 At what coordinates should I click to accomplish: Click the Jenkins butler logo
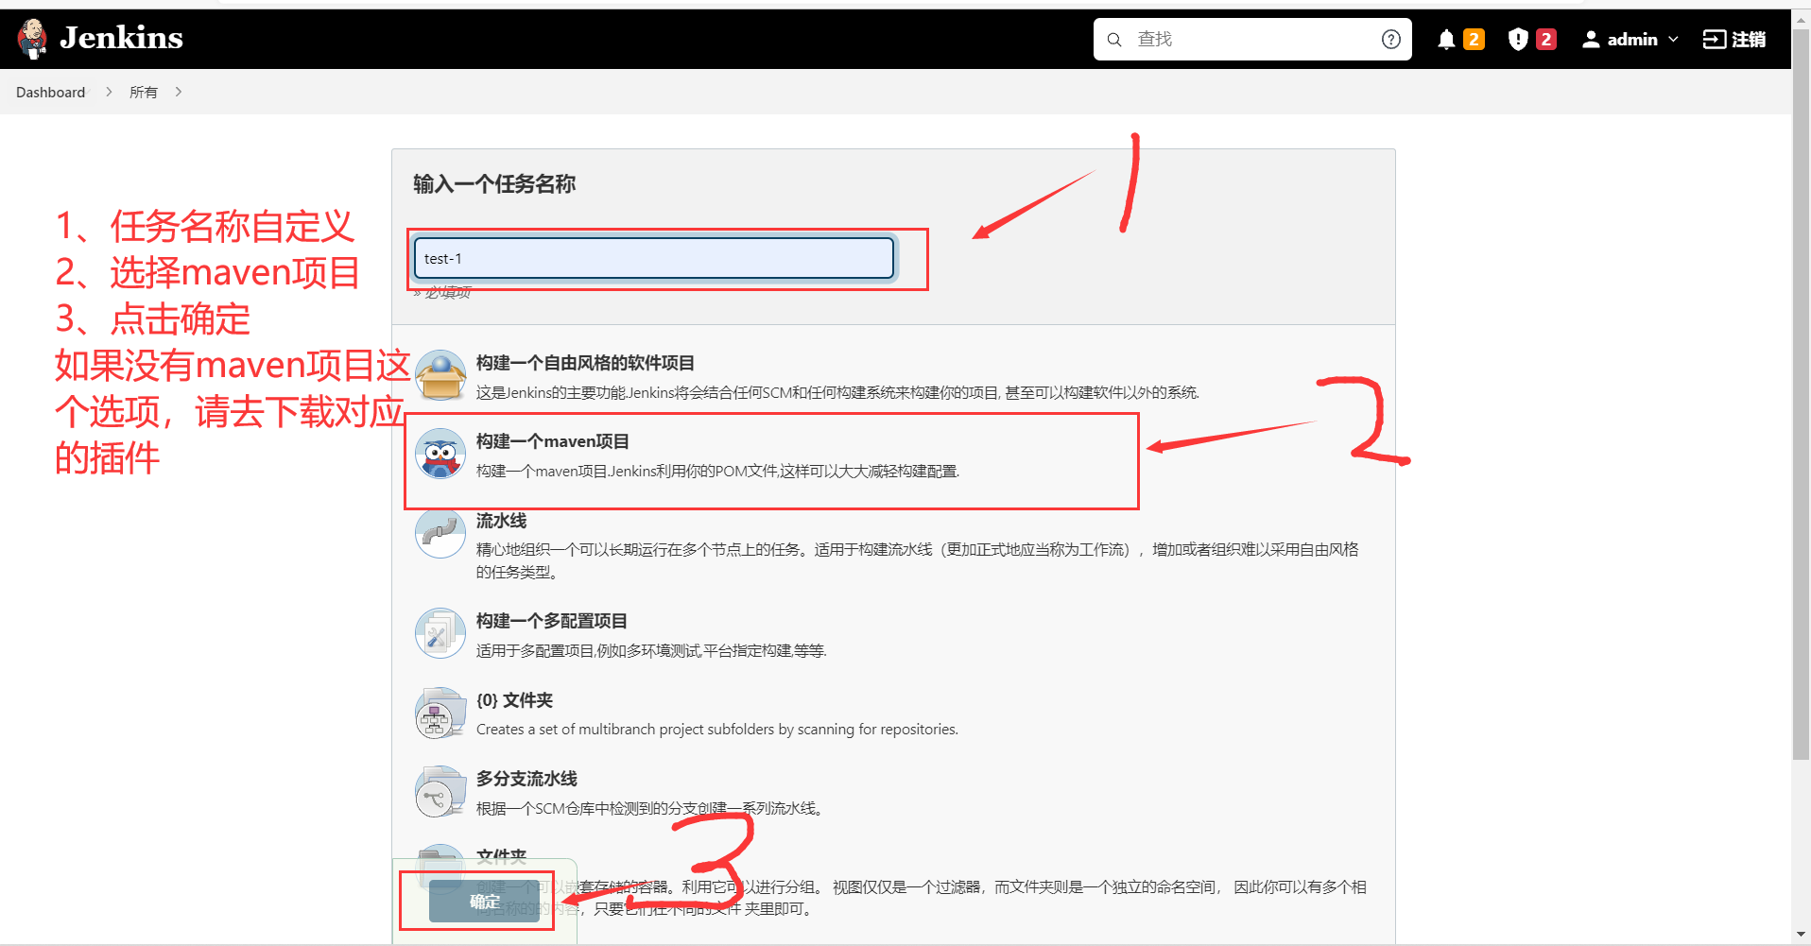pyautogui.click(x=32, y=38)
